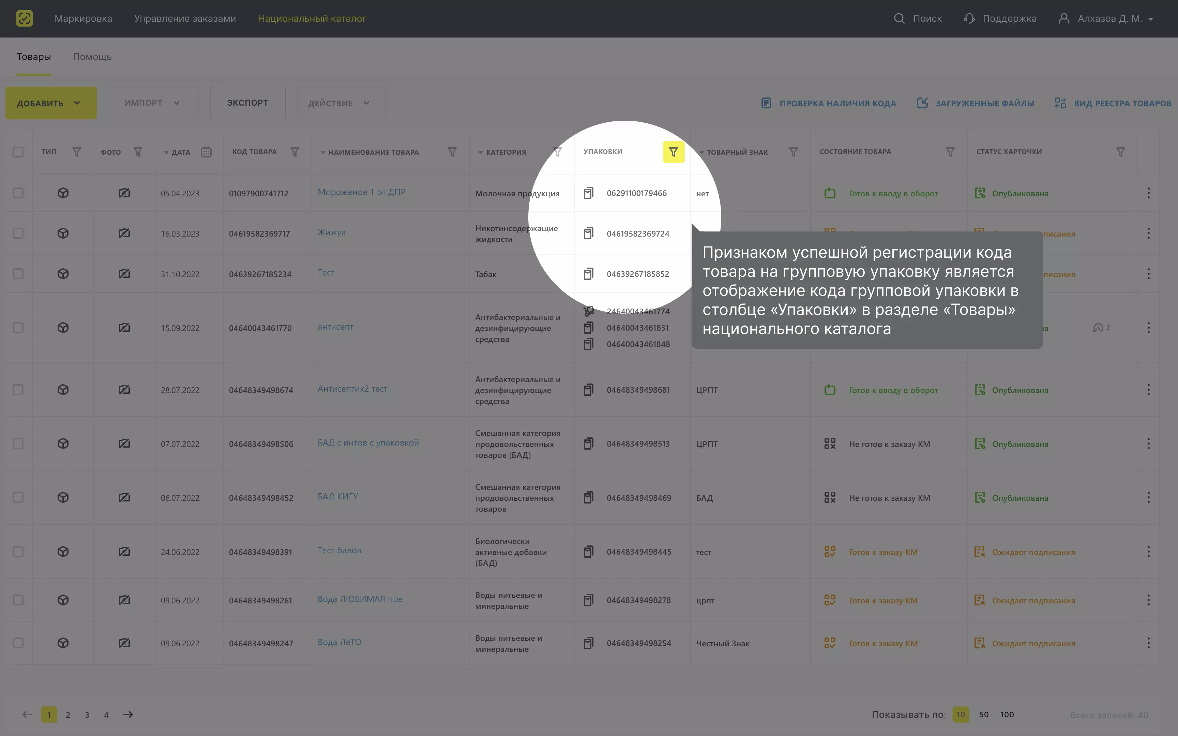Click the Экспорт button
This screenshot has width=1178, height=736.
coord(248,103)
